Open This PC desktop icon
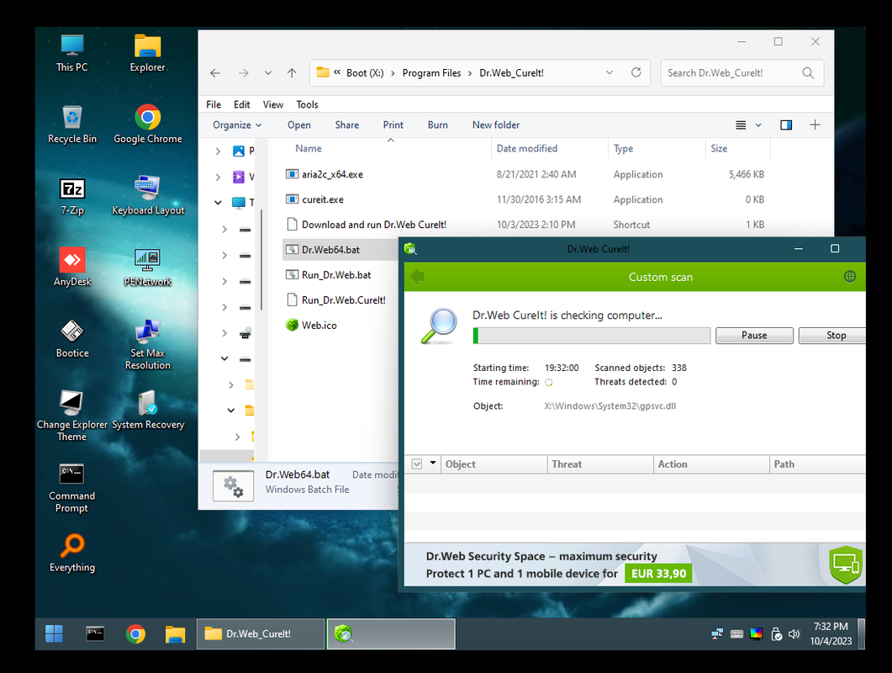 click(72, 53)
